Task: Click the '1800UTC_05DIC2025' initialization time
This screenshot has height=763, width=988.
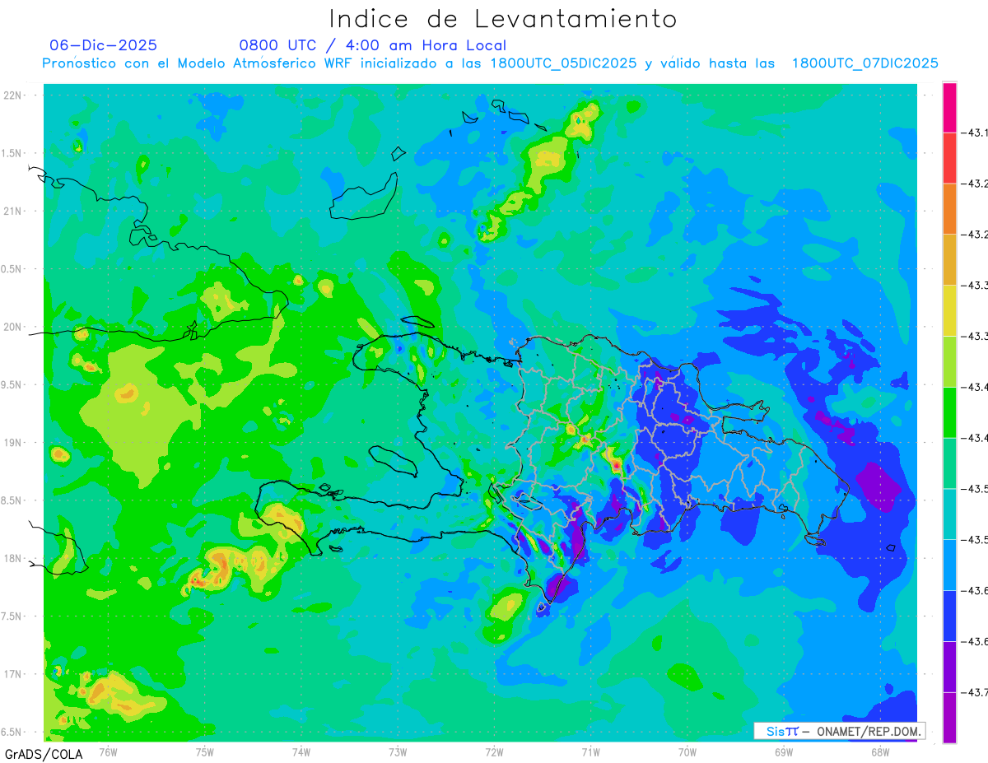Action: 563,63
